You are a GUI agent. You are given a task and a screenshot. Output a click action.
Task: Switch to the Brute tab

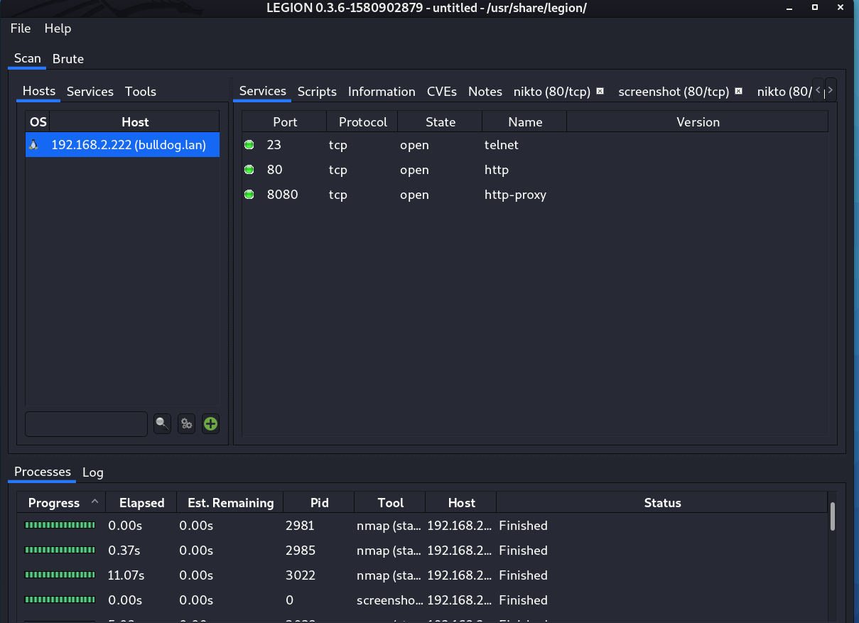(x=68, y=59)
